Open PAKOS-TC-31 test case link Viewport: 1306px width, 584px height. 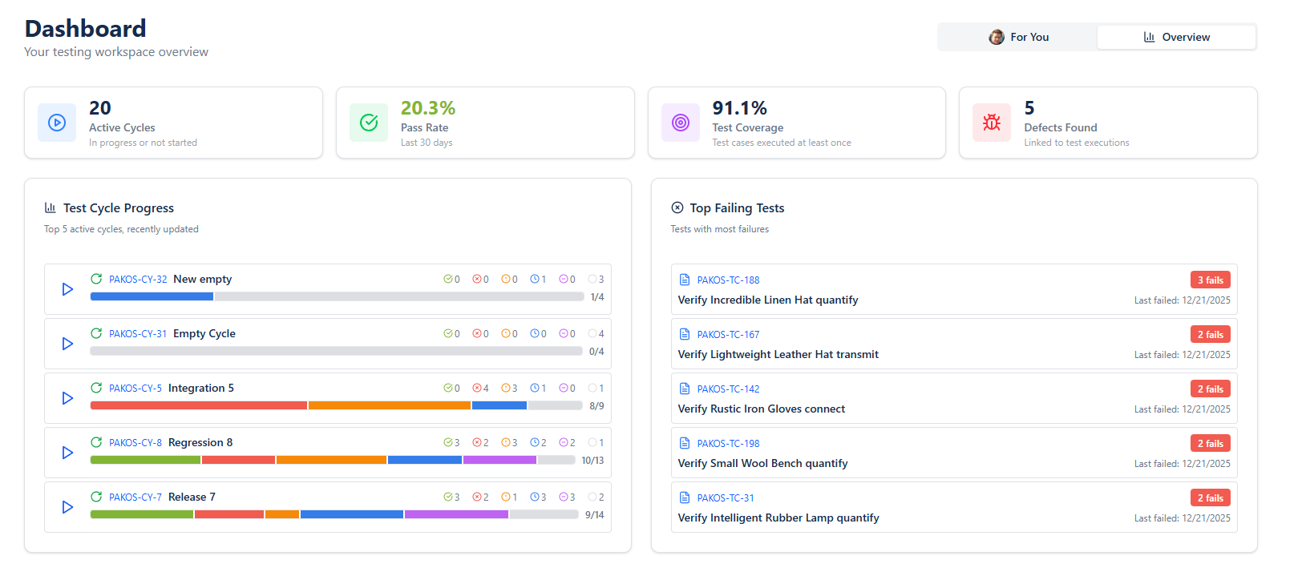tap(725, 498)
